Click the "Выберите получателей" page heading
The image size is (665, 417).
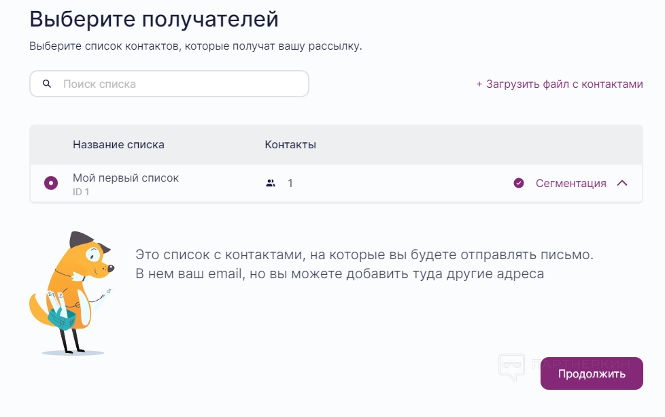click(154, 19)
